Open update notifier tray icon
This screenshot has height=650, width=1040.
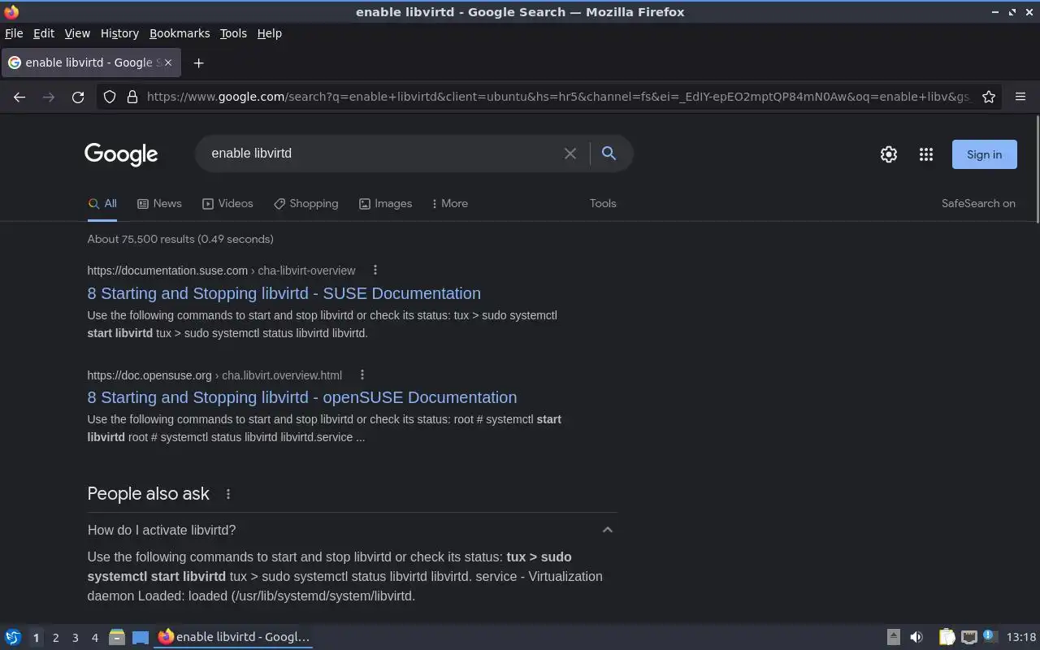pos(990,636)
